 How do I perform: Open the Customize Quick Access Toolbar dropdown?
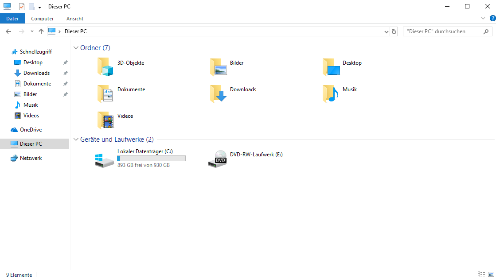39,7
